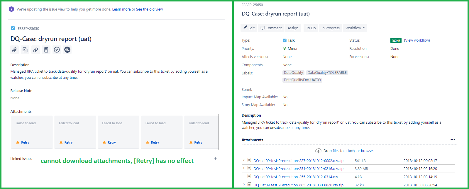The width and height of the screenshot is (469, 189).
Task: Click the green DONE status badge
Action: (x=396, y=41)
